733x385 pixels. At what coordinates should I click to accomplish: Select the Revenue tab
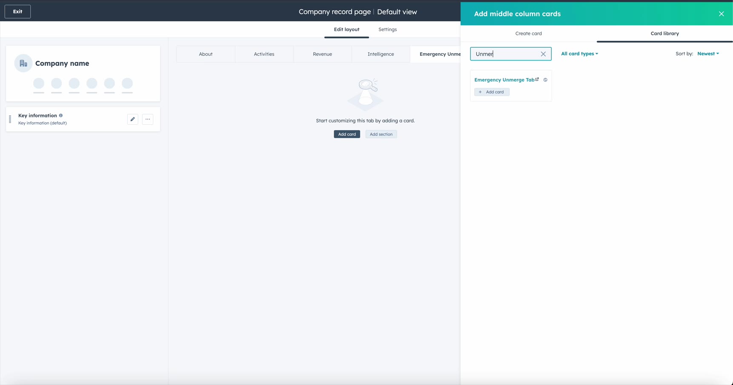pyautogui.click(x=322, y=54)
